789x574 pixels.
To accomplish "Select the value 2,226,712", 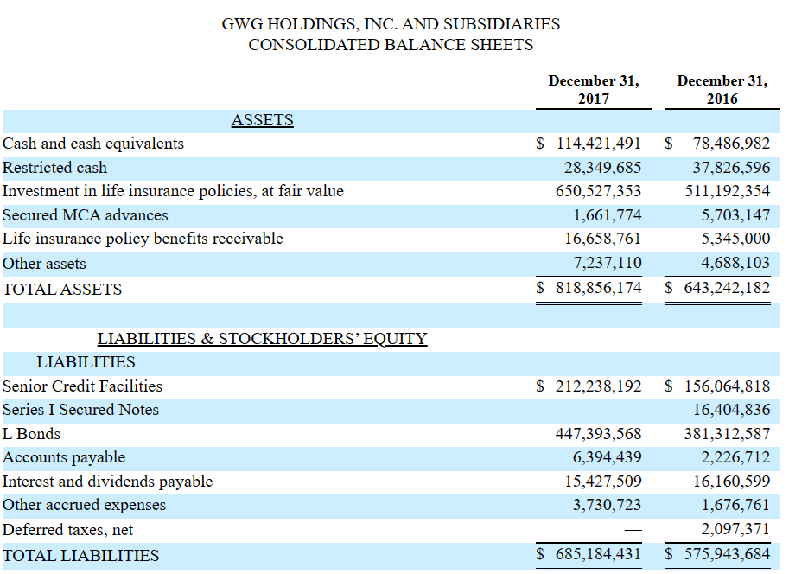I will 736,457.
